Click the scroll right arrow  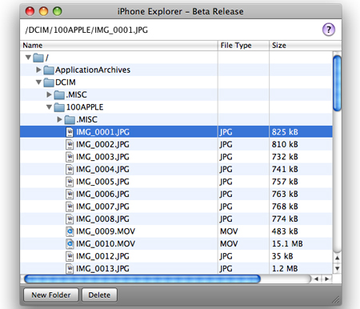pyautogui.click(x=326, y=279)
